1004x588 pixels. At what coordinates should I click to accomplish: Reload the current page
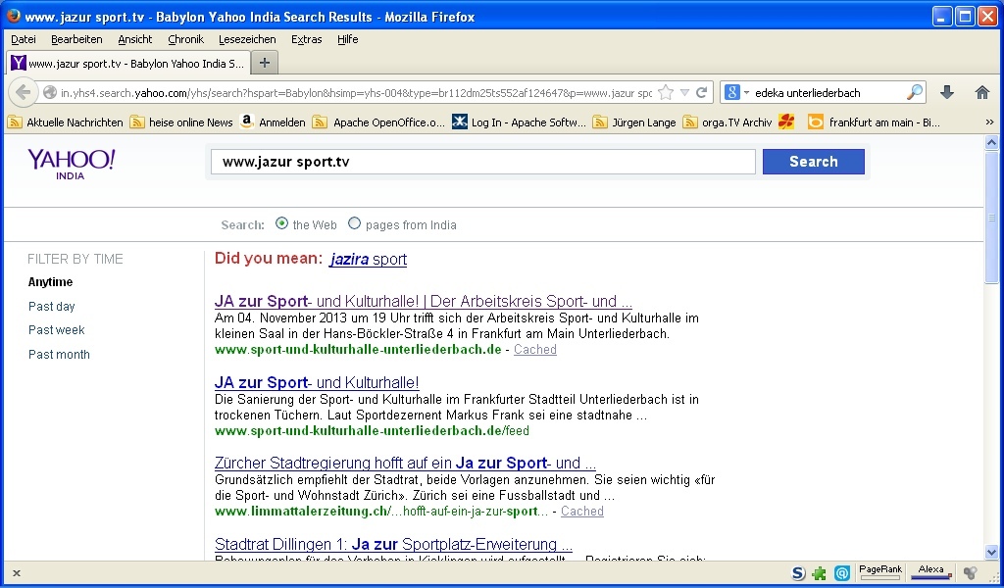coord(702,93)
